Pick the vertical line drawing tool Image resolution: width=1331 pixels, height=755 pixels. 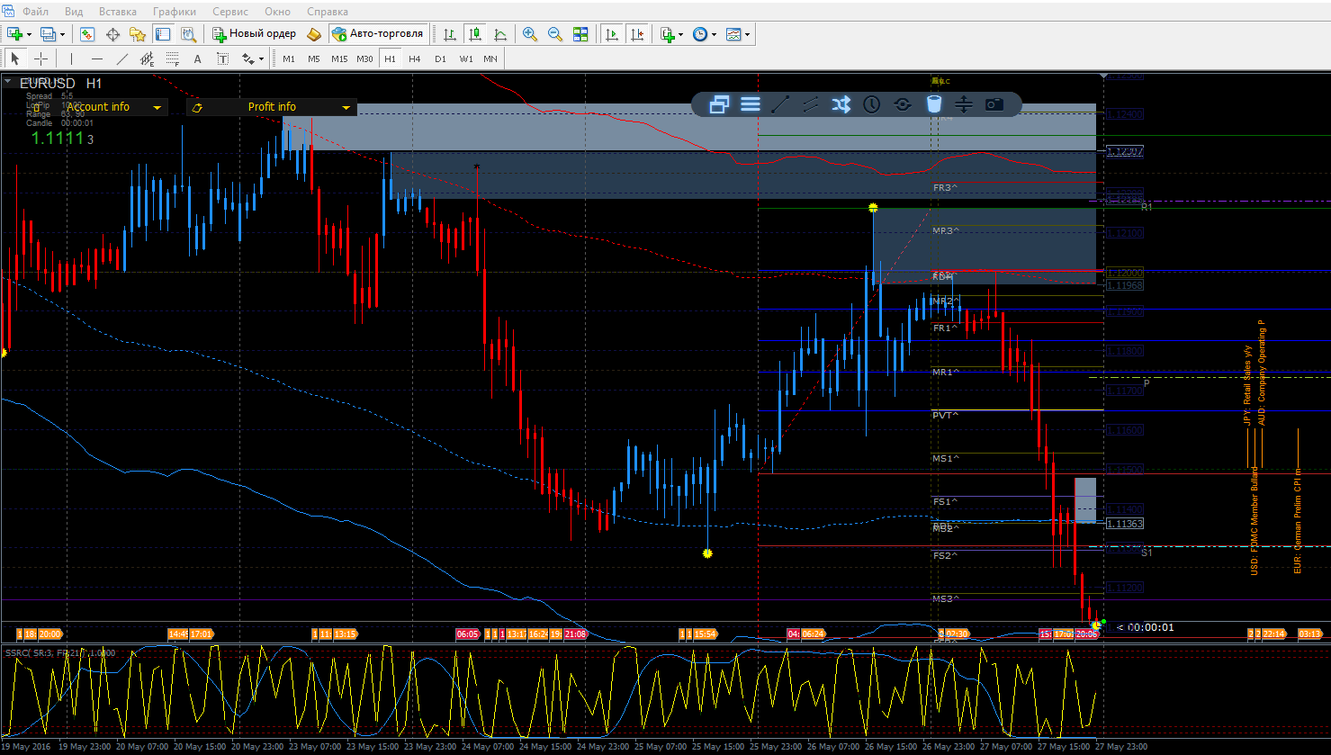click(71, 58)
